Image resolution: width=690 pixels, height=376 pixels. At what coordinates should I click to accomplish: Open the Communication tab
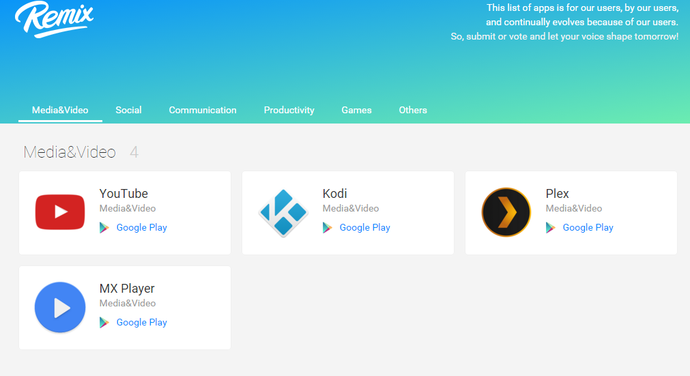coord(203,110)
